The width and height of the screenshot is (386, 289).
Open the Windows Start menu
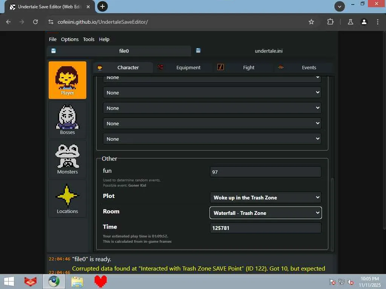pos(9,281)
